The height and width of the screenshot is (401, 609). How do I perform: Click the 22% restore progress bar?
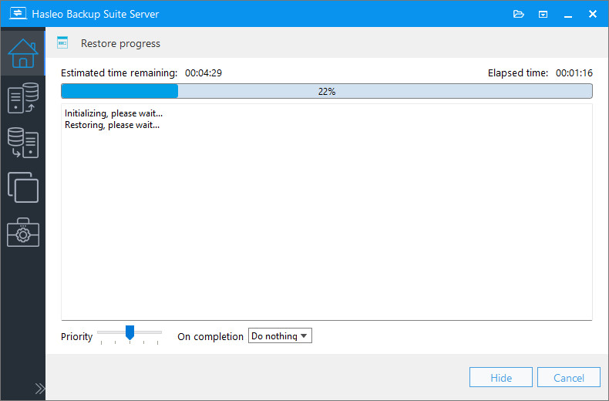[326, 91]
